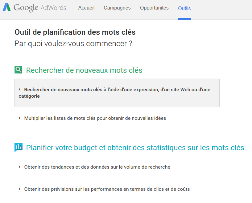Expand arrow beside Obtenir des prévisions
Image resolution: width=252 pixels, height=203 pixels.
pos(19,189)
